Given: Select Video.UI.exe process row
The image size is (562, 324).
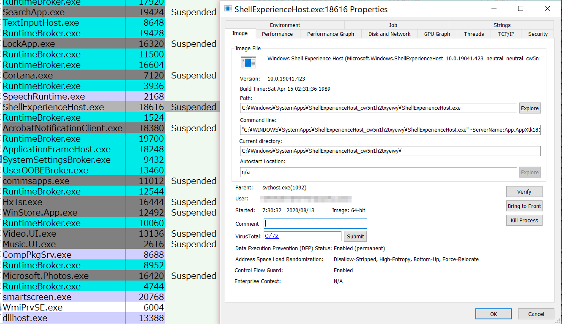Looking at the screenshot, I should pyautogui.click(x=83, y=234).
